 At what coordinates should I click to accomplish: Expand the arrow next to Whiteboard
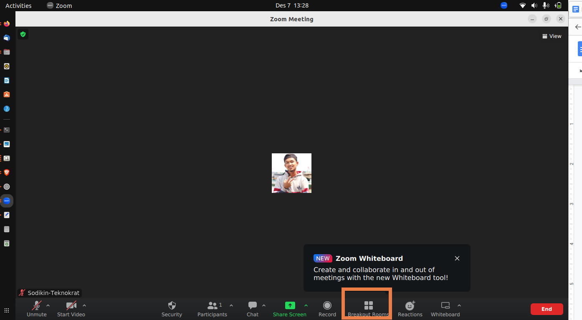pyautogui.click(x=459, y=305)
